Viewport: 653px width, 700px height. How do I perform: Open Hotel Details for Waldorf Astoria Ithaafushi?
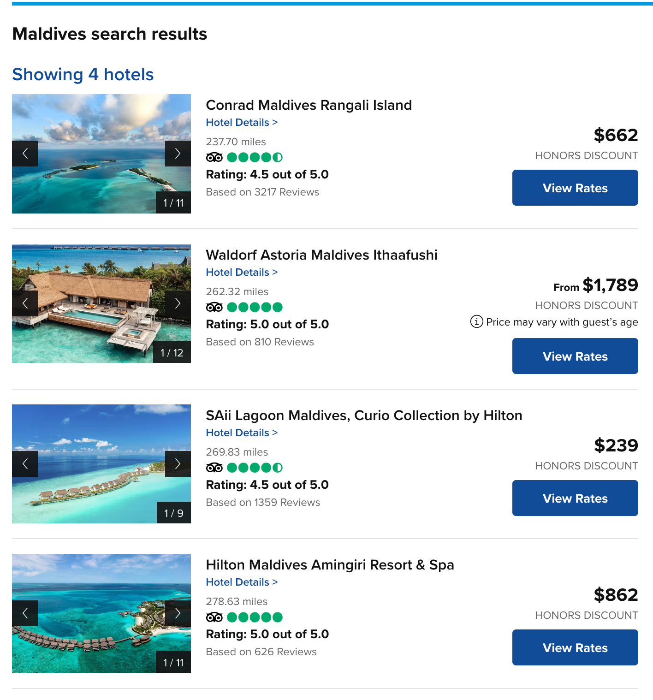242,272
